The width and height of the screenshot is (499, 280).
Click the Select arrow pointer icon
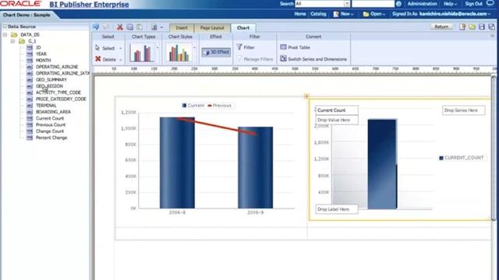[97, 47]
